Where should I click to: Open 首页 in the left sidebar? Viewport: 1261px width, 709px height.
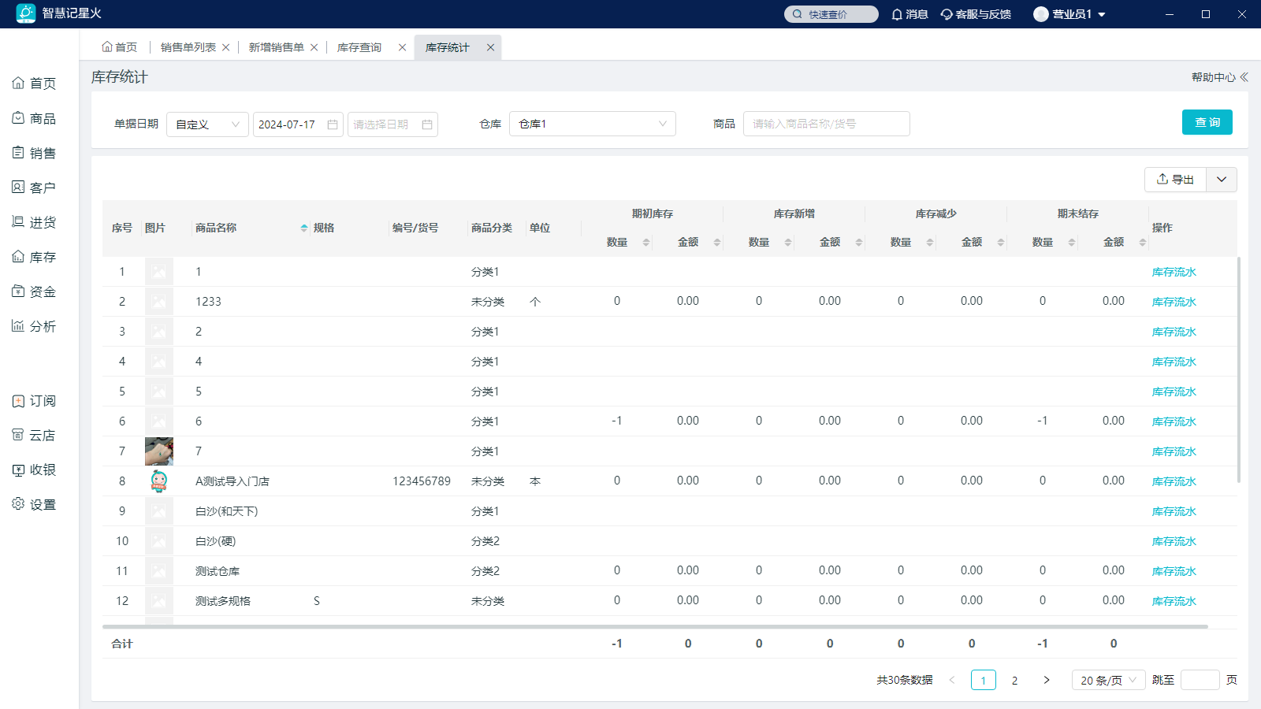[34, 84]
